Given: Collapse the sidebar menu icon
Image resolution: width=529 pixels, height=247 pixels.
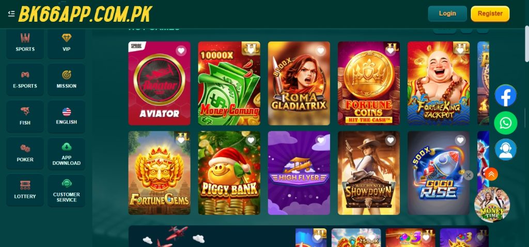Looking at the screenshot, I should pos(11,13).
